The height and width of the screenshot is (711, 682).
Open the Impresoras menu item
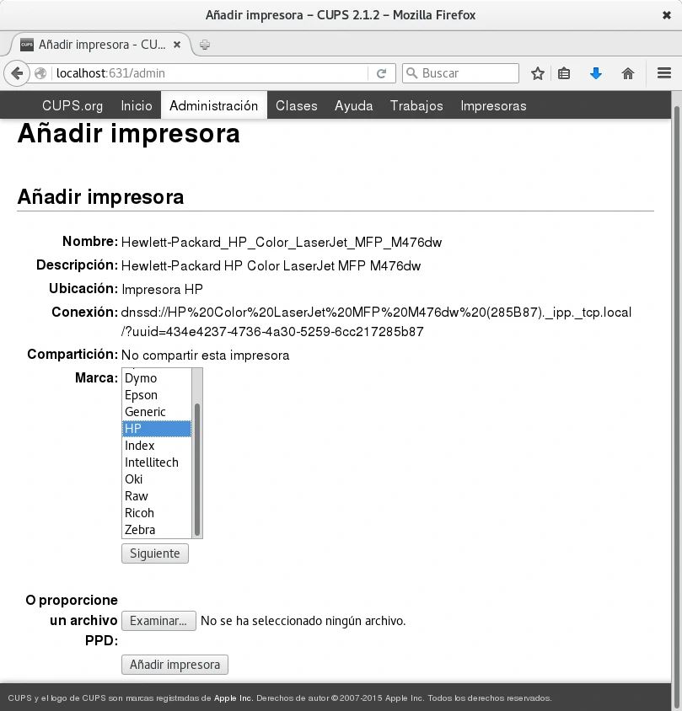(x=493, y=105)
